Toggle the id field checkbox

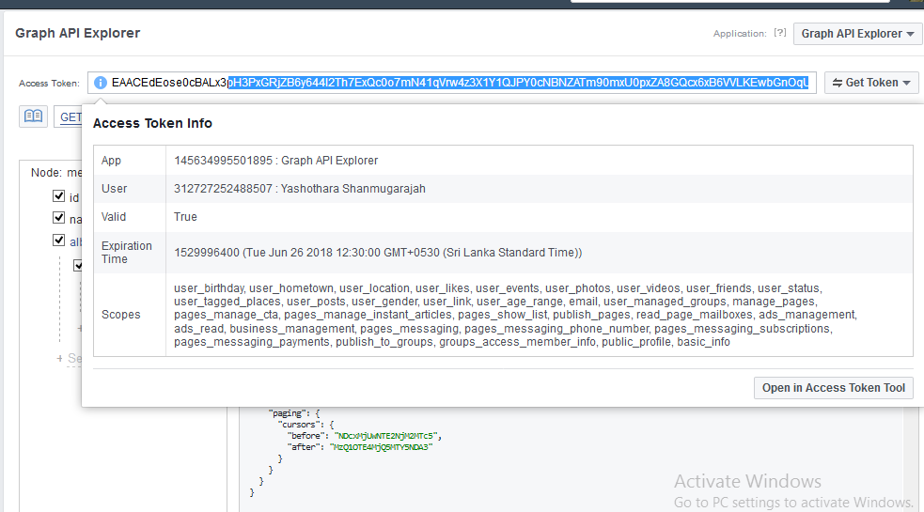(x=59, y=196)
